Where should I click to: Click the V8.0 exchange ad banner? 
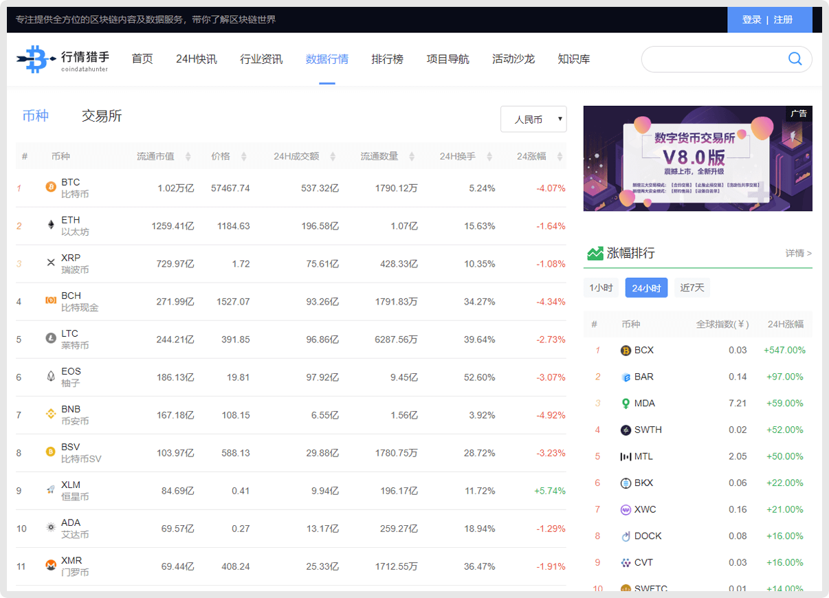[697, 159]
